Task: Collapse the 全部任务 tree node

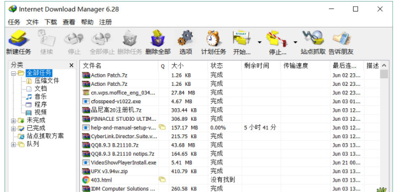Action: pos(13,73)
